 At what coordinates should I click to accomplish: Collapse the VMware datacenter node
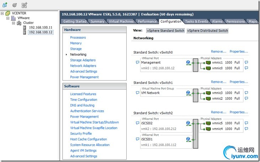8,18
